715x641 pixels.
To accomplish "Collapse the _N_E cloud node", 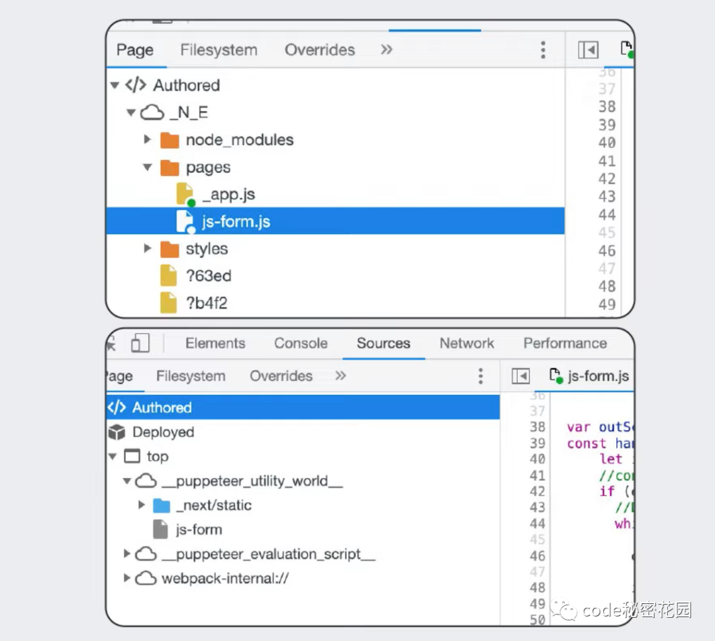I will 131,112.
